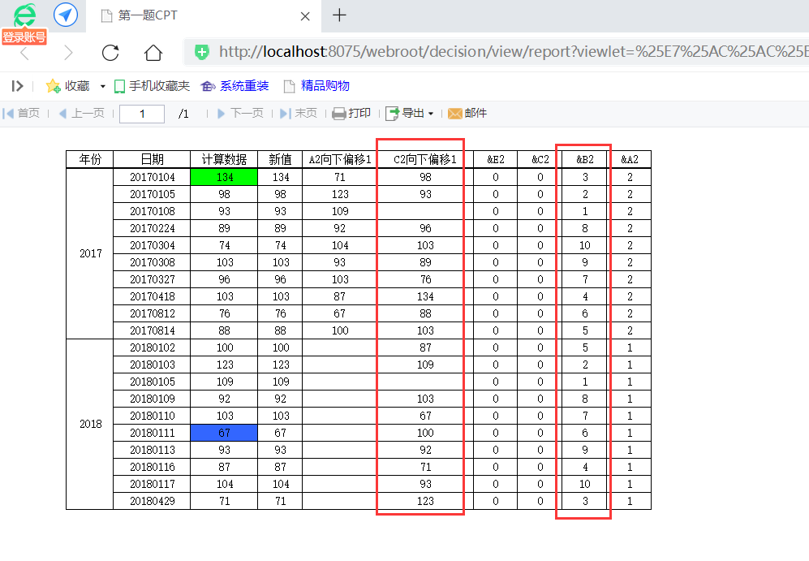Click the blue paper-plane navigation icon
809x561 pixels.
point(66,15)
